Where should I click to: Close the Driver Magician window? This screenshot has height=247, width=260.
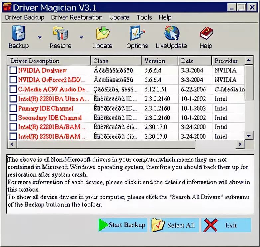point(252,7)
